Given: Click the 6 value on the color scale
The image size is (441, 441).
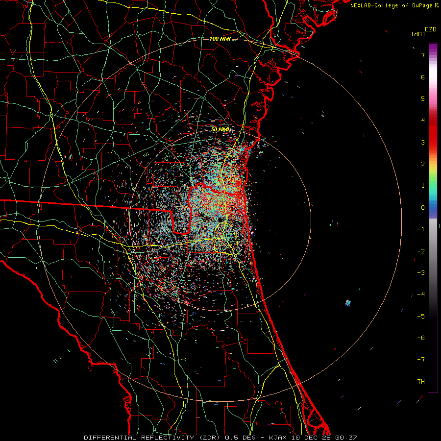Looking at the screenshot, I should pyautogui.click(x=423, y=77).
